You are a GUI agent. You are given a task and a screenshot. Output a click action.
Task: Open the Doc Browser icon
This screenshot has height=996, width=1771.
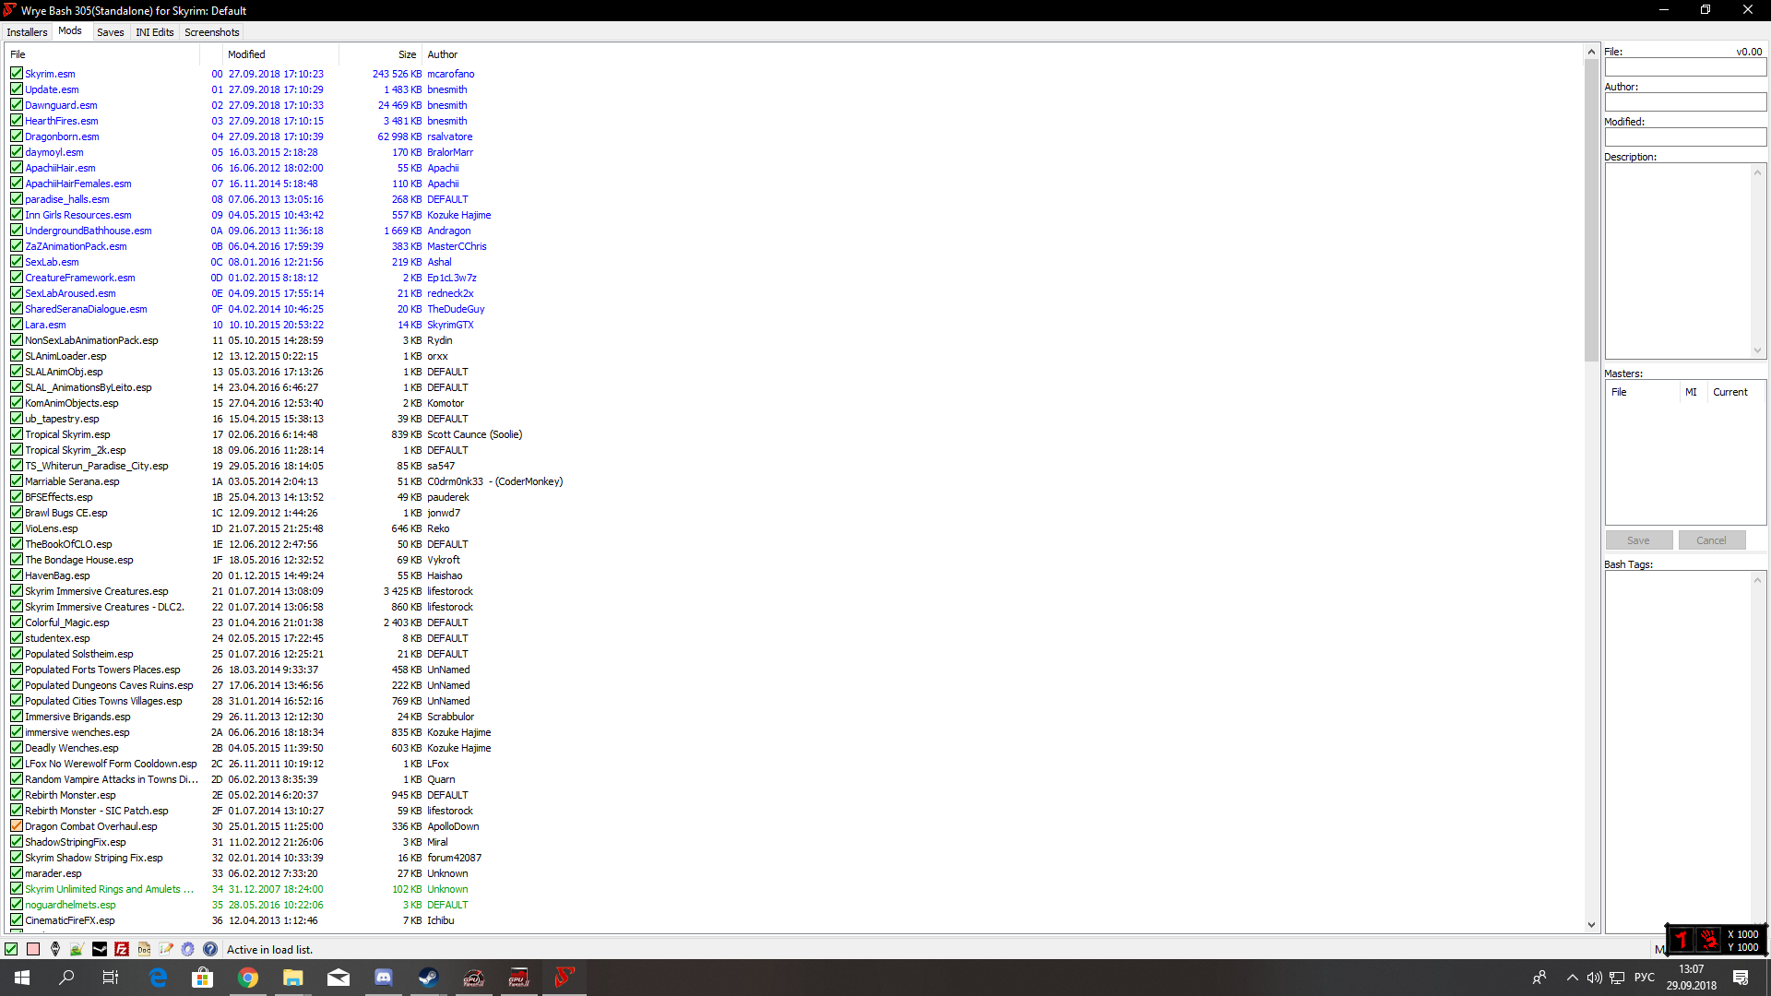(x=144, y=949)
